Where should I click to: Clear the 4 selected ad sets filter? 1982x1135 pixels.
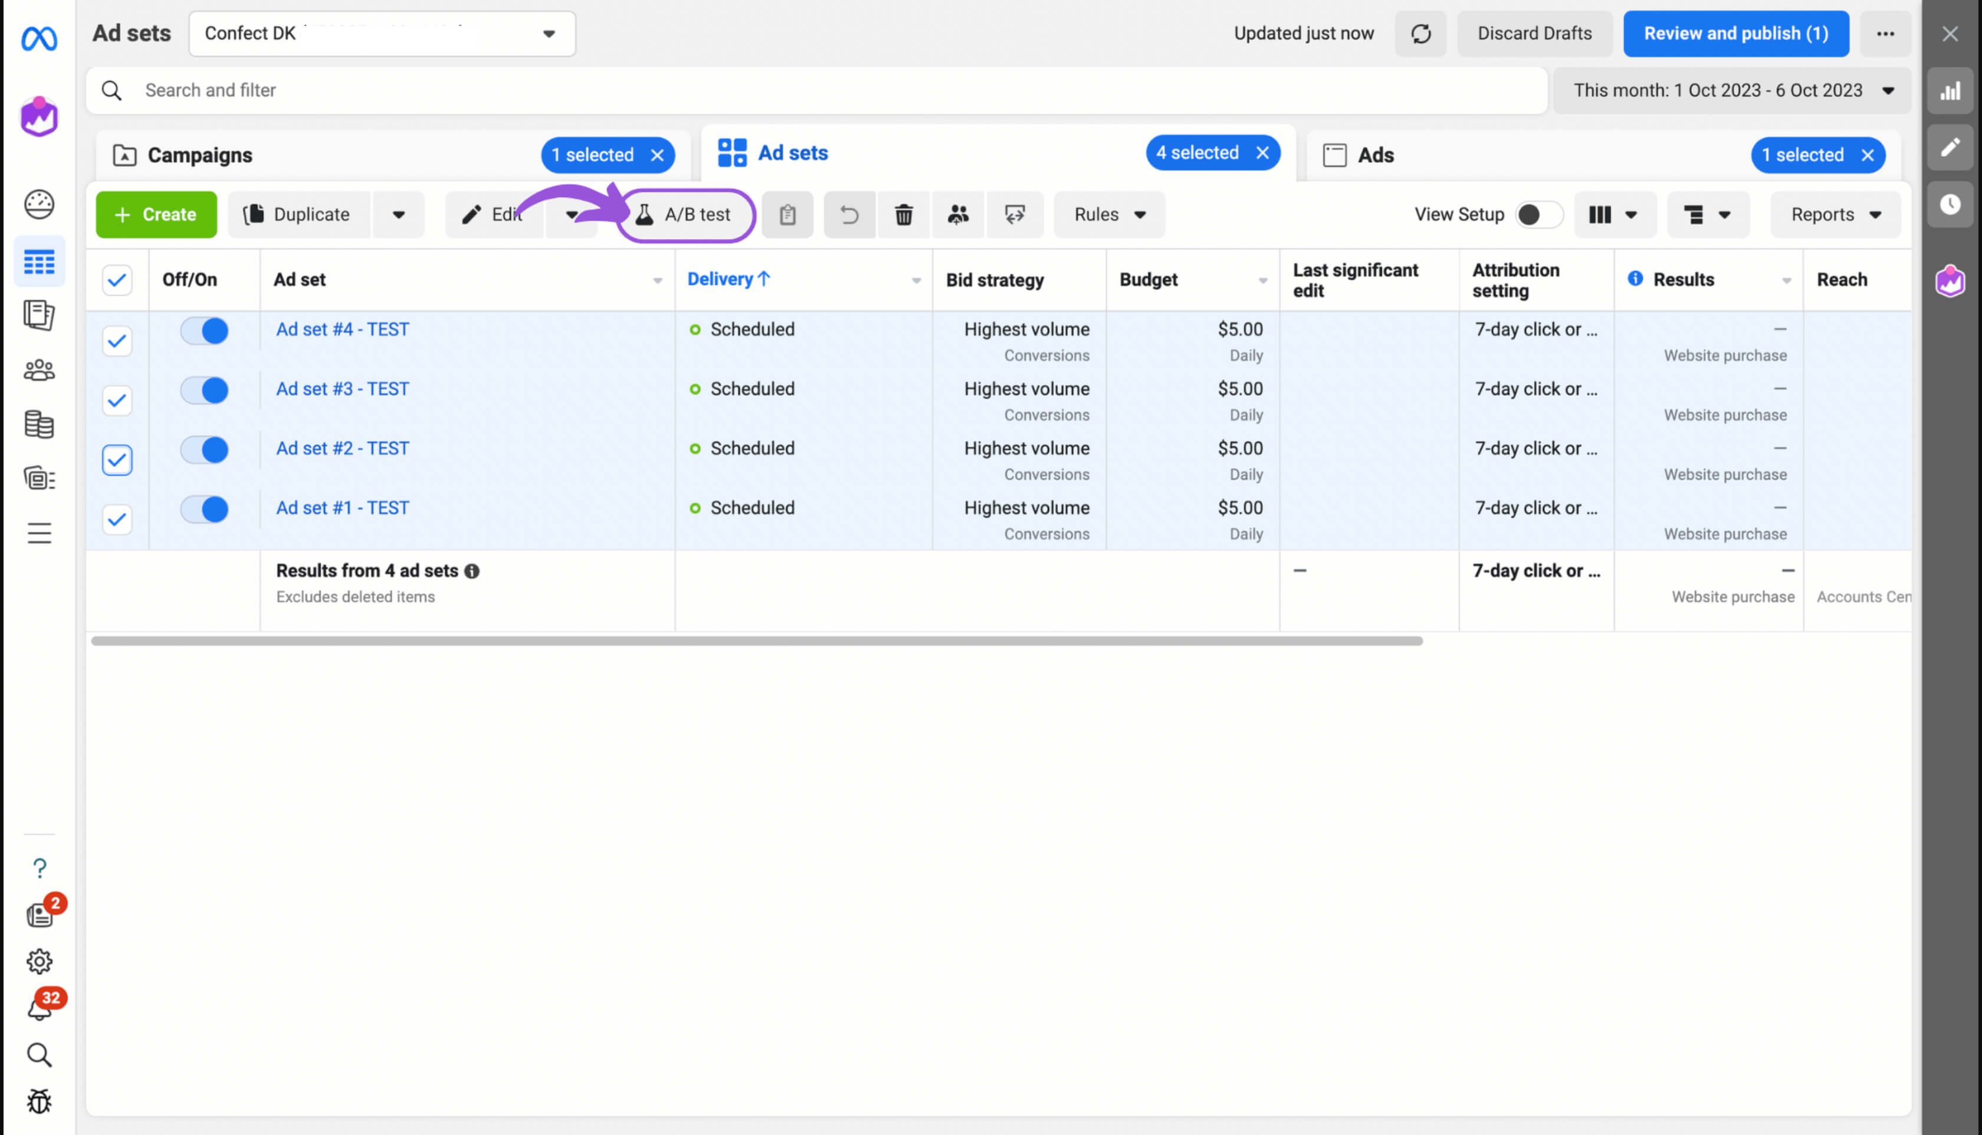tap(1262, 153)
